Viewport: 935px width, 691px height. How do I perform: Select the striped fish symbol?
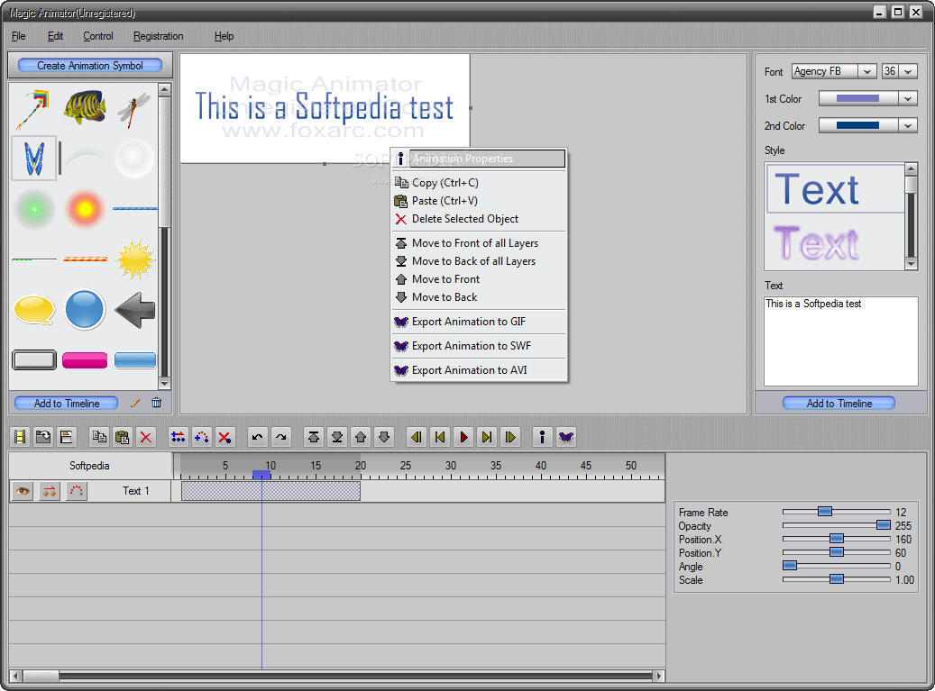[85, 107]
